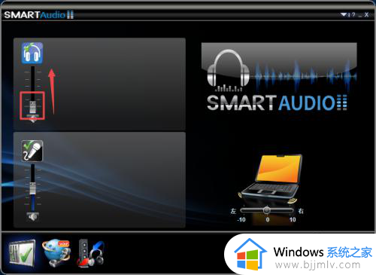Image resolution: width=376 pixels, height=275 pixels.
Task: Mute the headphones via the speaker icon below the slider
Action: (33, 118)
